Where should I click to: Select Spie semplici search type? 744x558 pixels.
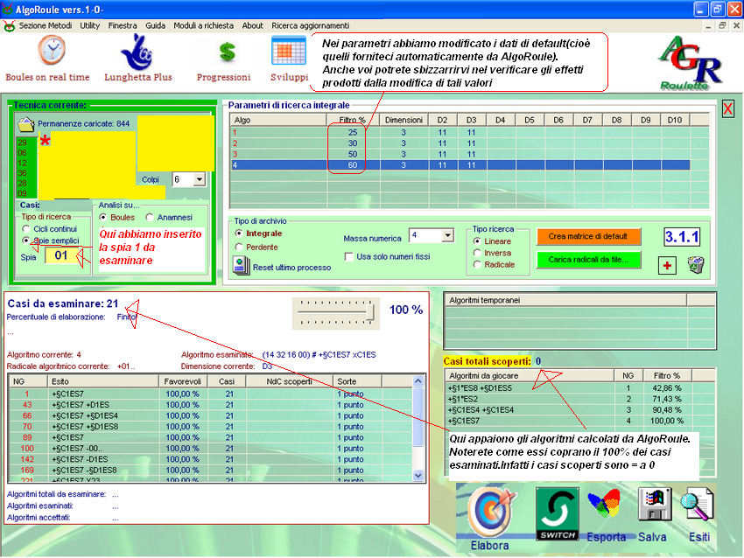tap(26, 241)
